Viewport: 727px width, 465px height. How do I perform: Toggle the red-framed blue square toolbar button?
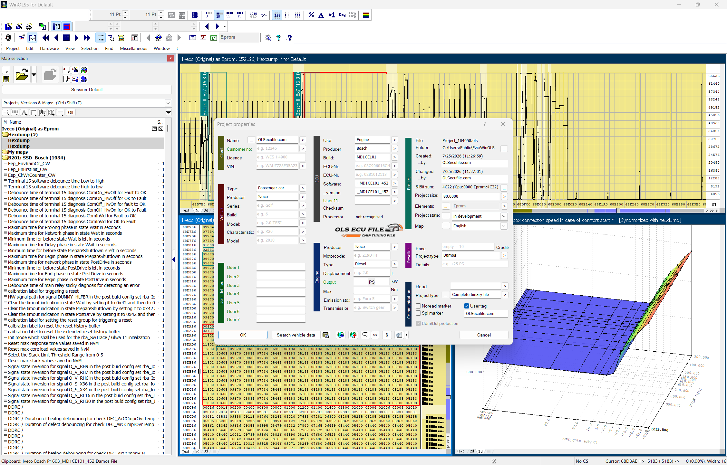point(67,26)
